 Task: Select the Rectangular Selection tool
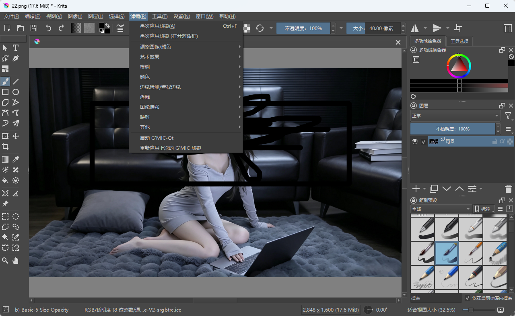tap(5, 216)
